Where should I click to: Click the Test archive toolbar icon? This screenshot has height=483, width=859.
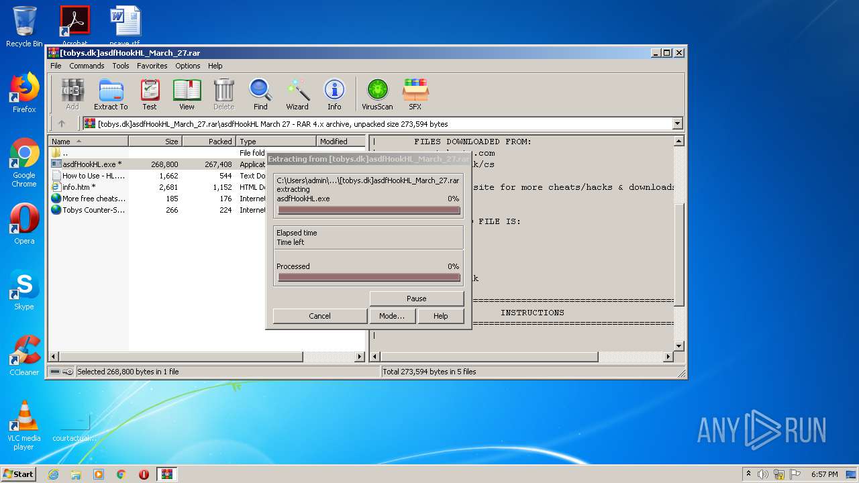coord(150,94)
